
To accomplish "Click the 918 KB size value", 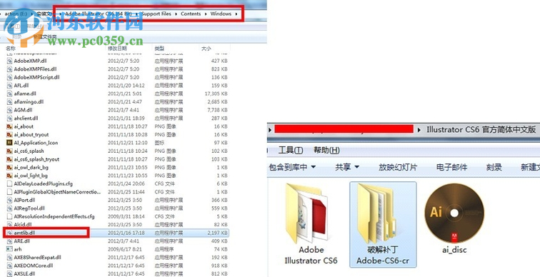I will click(220, 266).
